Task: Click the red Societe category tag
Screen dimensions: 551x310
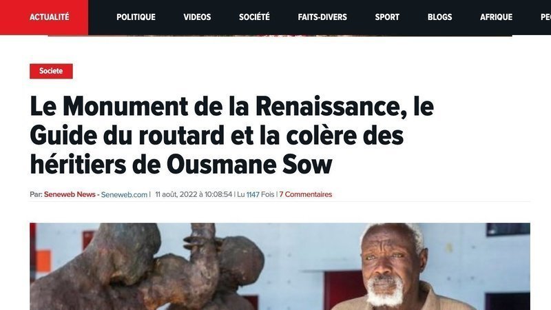Action: (x=51, y=71)
